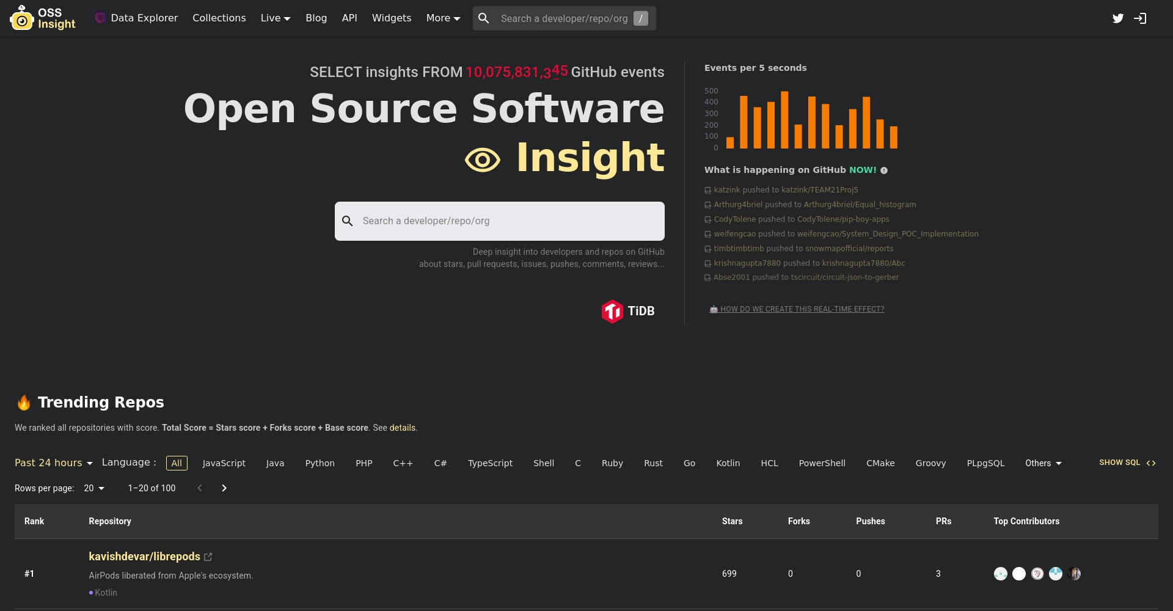Go to the Collections menu item
Image resolution: width=1173 pixels, height=611 pixels.
[219, 18]
